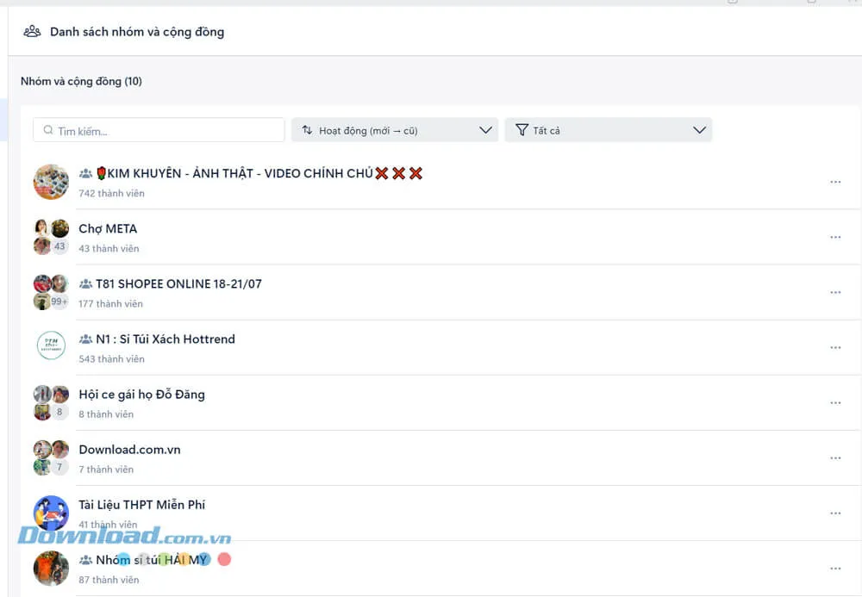Click the groups icon beside the page title
The image size is (862, 597).
(32, 32)
